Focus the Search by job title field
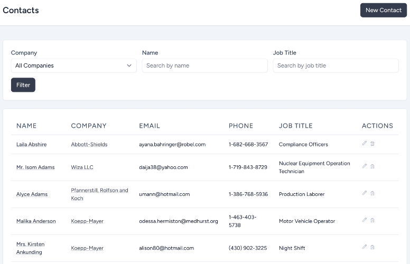Image resolution: width=410 pixels, height=264 pixels. 336,65
